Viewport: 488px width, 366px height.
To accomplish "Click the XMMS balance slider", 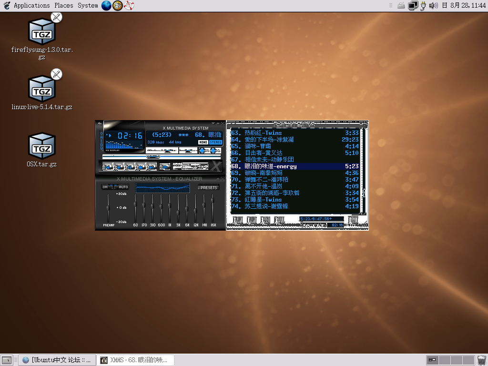I will point(188,151).
